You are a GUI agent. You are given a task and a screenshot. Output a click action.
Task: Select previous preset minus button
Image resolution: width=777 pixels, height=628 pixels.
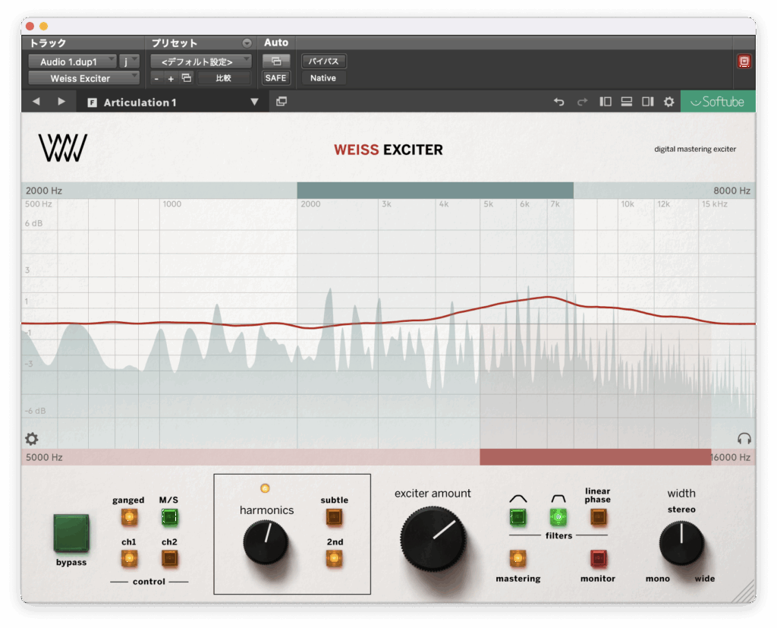pos(156,78)
